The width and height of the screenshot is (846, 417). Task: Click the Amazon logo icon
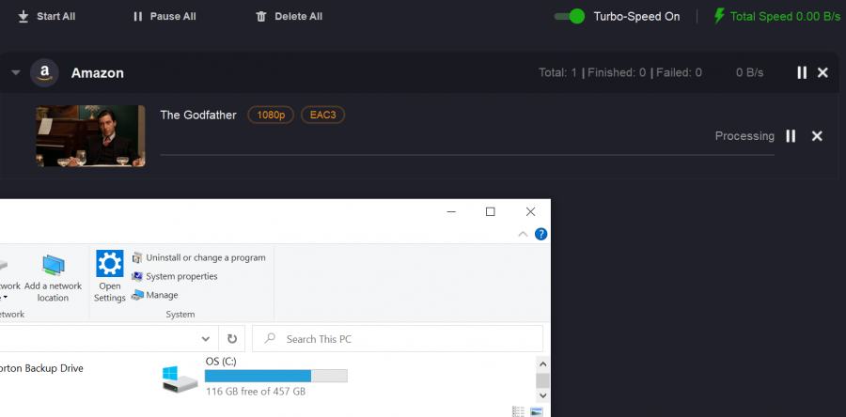point(44,72)
